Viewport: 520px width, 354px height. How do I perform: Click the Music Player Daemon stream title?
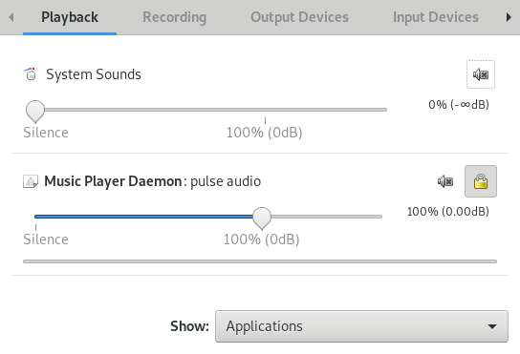153,181
